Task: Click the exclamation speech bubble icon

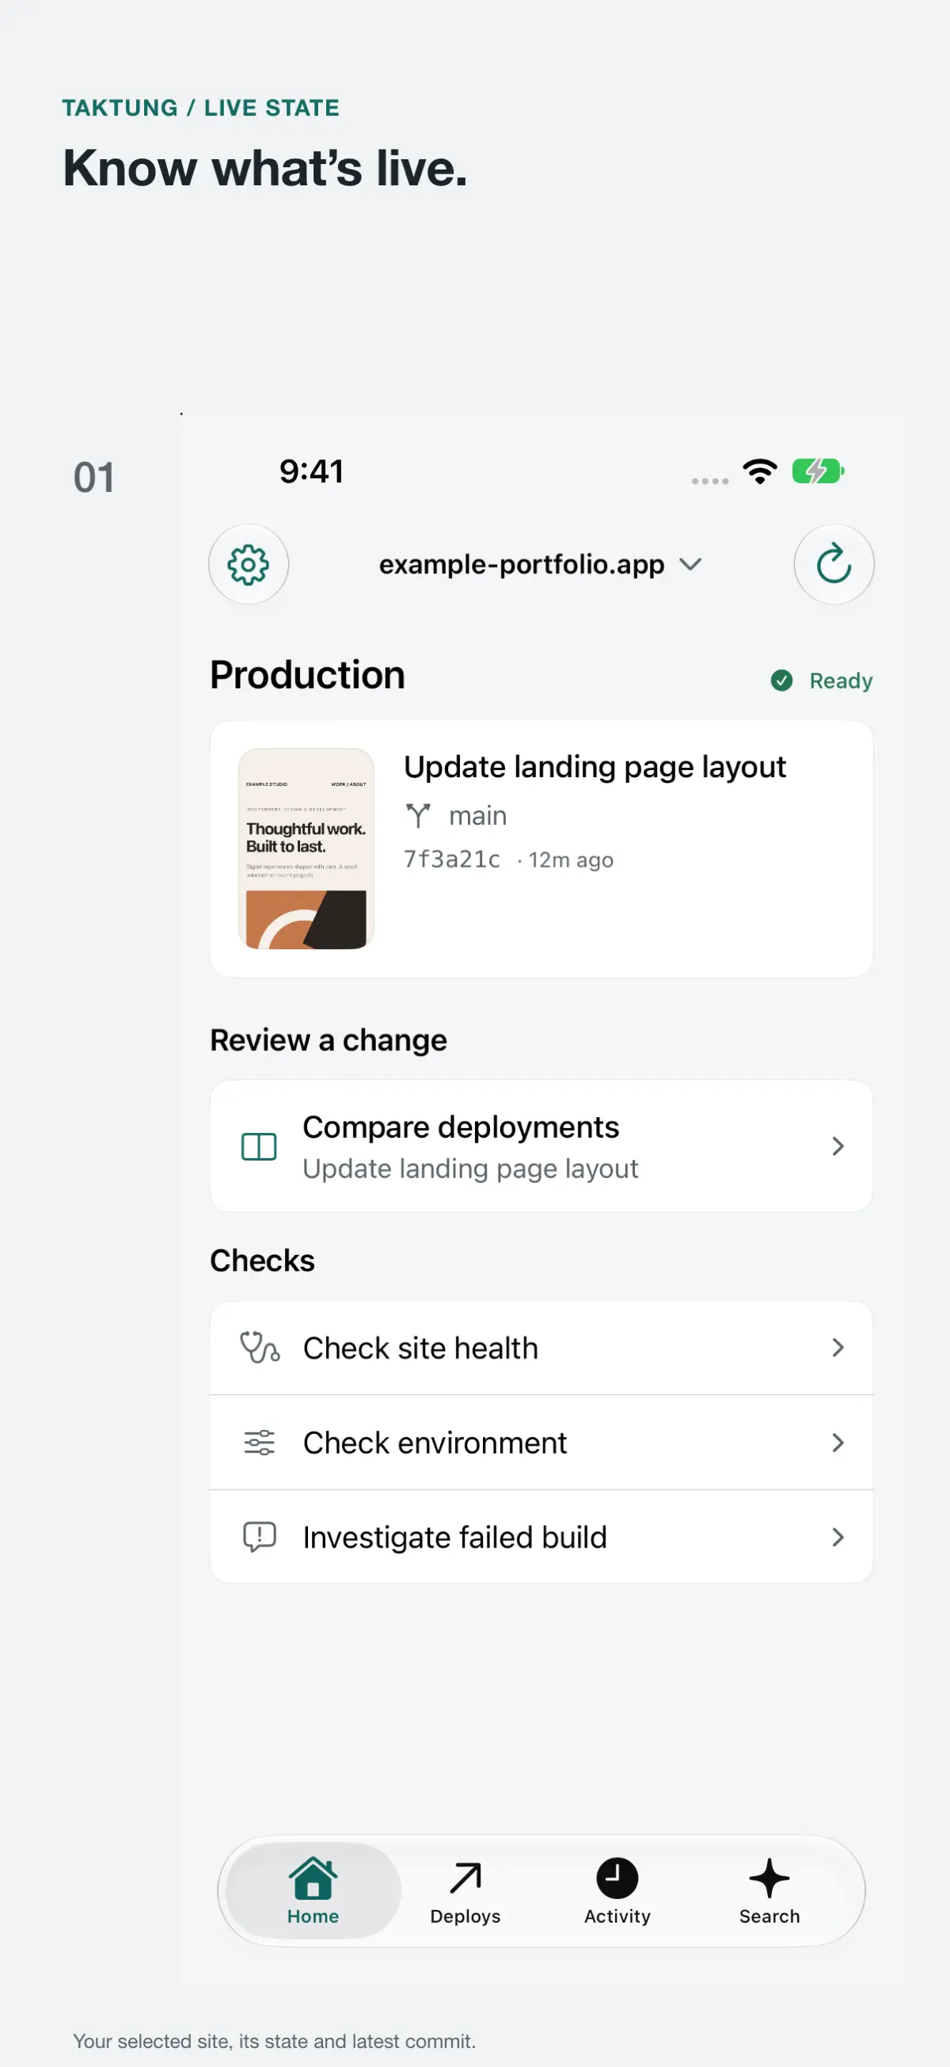Action: coord(259,1538)
